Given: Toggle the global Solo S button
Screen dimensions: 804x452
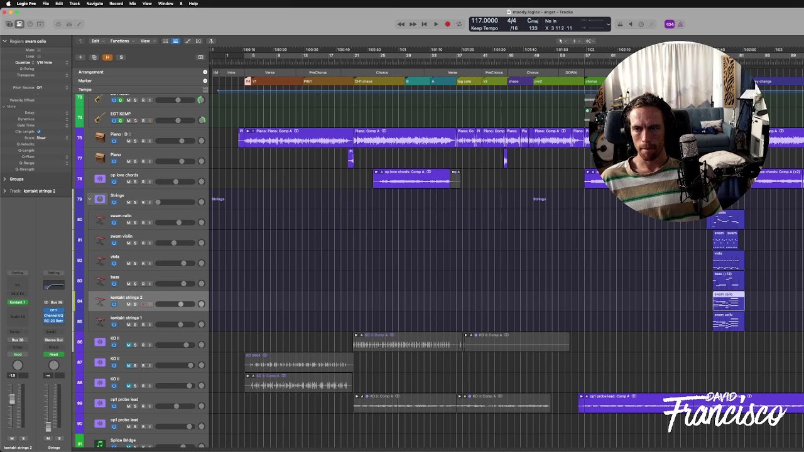Looking at the screenshot, I should click(121, 57).
